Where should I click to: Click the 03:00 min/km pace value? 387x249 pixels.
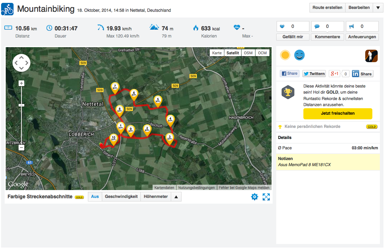(365, 148)
